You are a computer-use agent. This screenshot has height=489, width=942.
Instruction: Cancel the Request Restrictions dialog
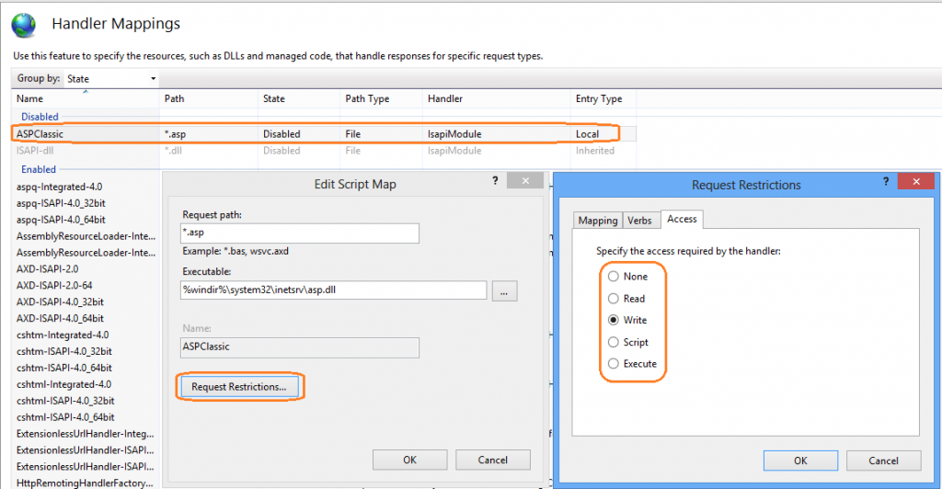(x=883, y=461)
